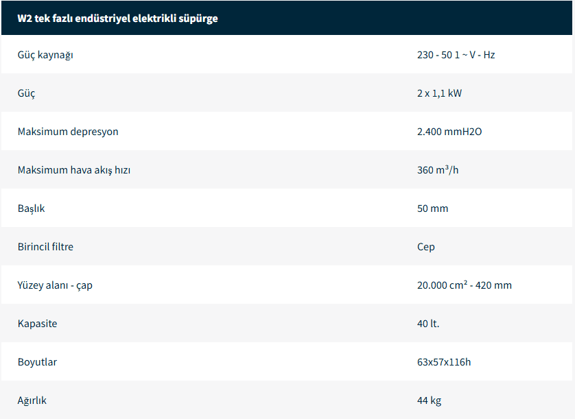Click the value '44 kg'
Screen dimensions: 575x419
click(429, 400)
